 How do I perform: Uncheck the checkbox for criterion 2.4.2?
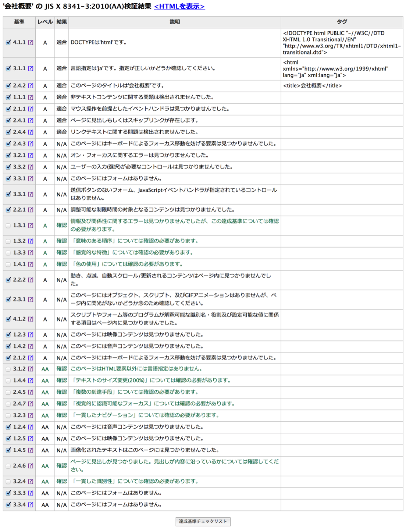click(x=8, y=85)
